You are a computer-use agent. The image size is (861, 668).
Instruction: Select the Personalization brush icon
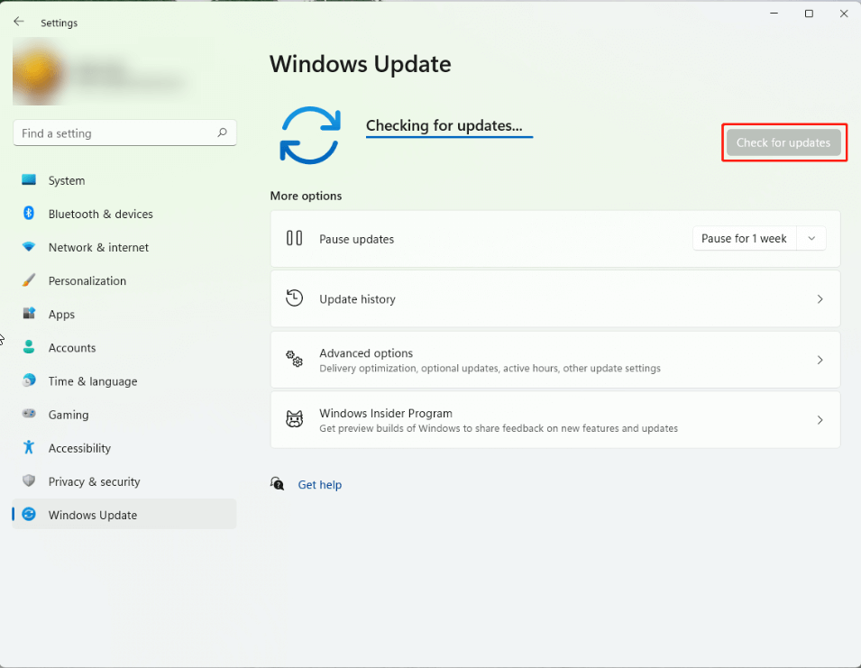29,280
